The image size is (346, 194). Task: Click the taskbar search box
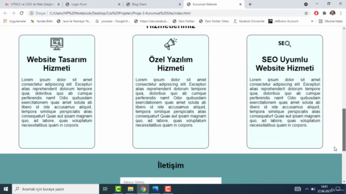(x=55, y=189)
